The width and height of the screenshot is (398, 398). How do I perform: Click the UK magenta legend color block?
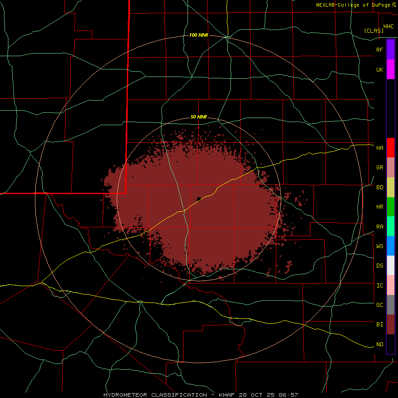pyautogui.click(x=390, y=69)
